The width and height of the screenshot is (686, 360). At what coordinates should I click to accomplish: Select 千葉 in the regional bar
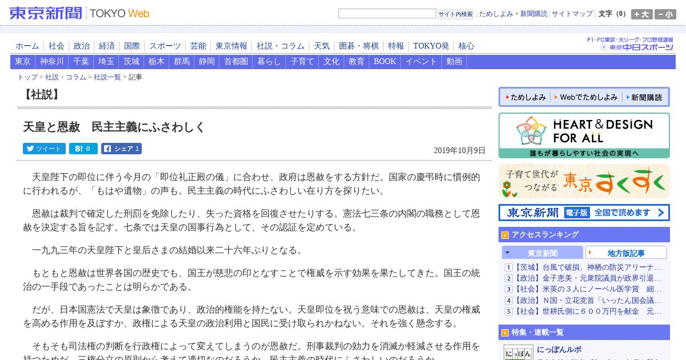point(81,61)
